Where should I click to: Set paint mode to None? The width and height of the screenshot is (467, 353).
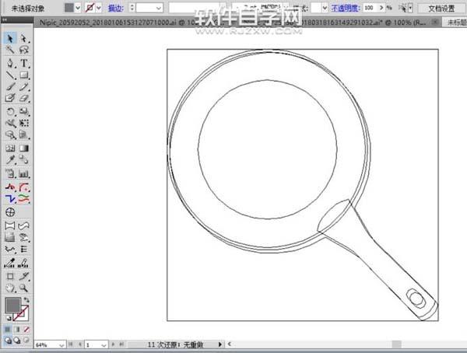[26, 329]
